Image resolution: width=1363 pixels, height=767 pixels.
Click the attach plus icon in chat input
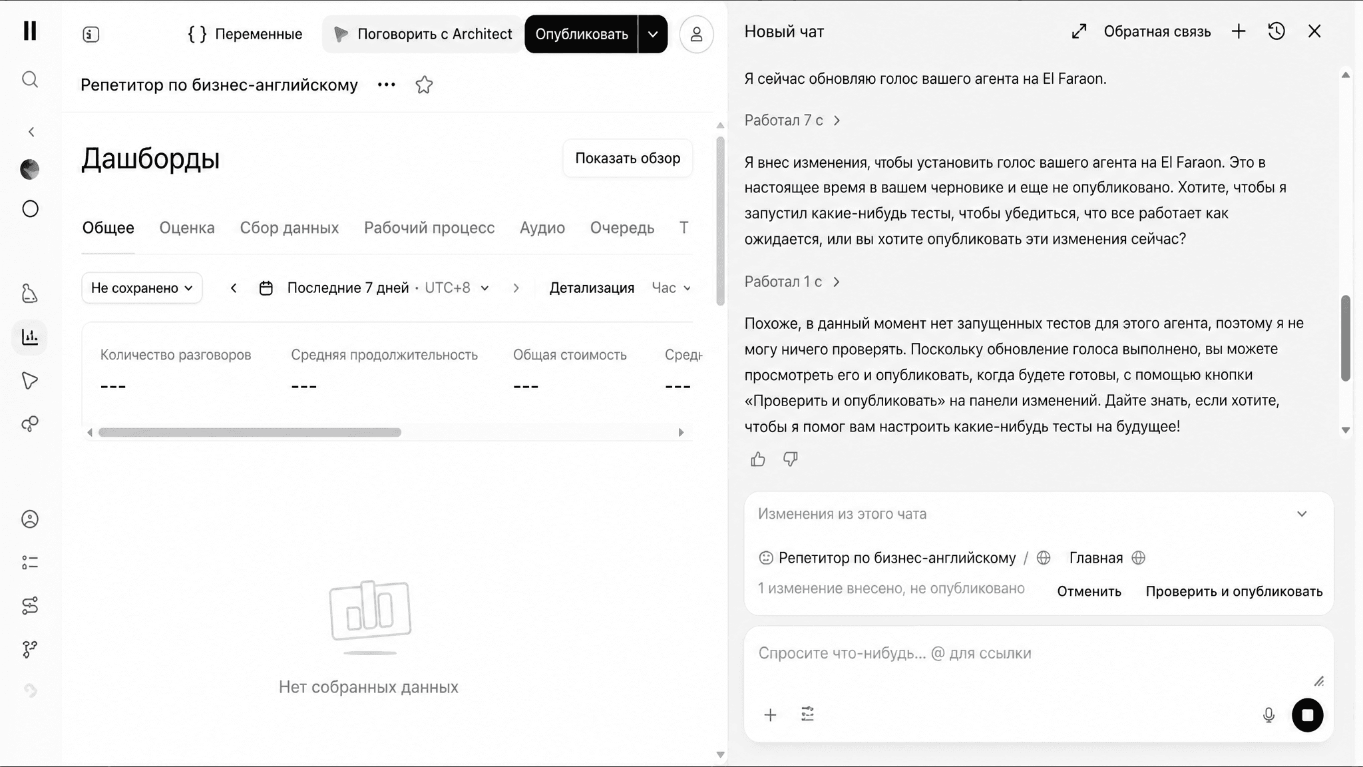(x=770, y=715)
